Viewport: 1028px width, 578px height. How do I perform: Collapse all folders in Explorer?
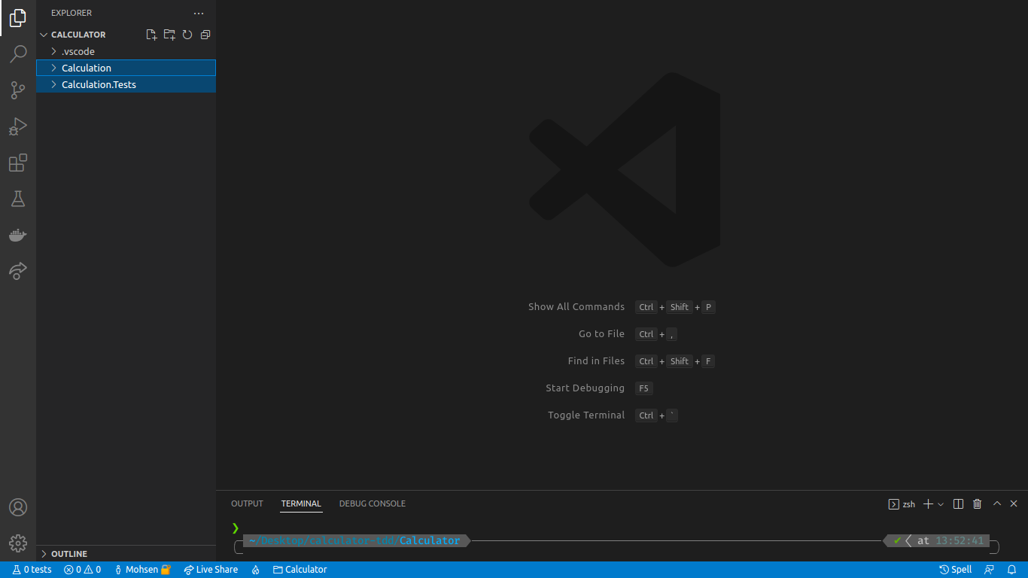click(205, 35)
